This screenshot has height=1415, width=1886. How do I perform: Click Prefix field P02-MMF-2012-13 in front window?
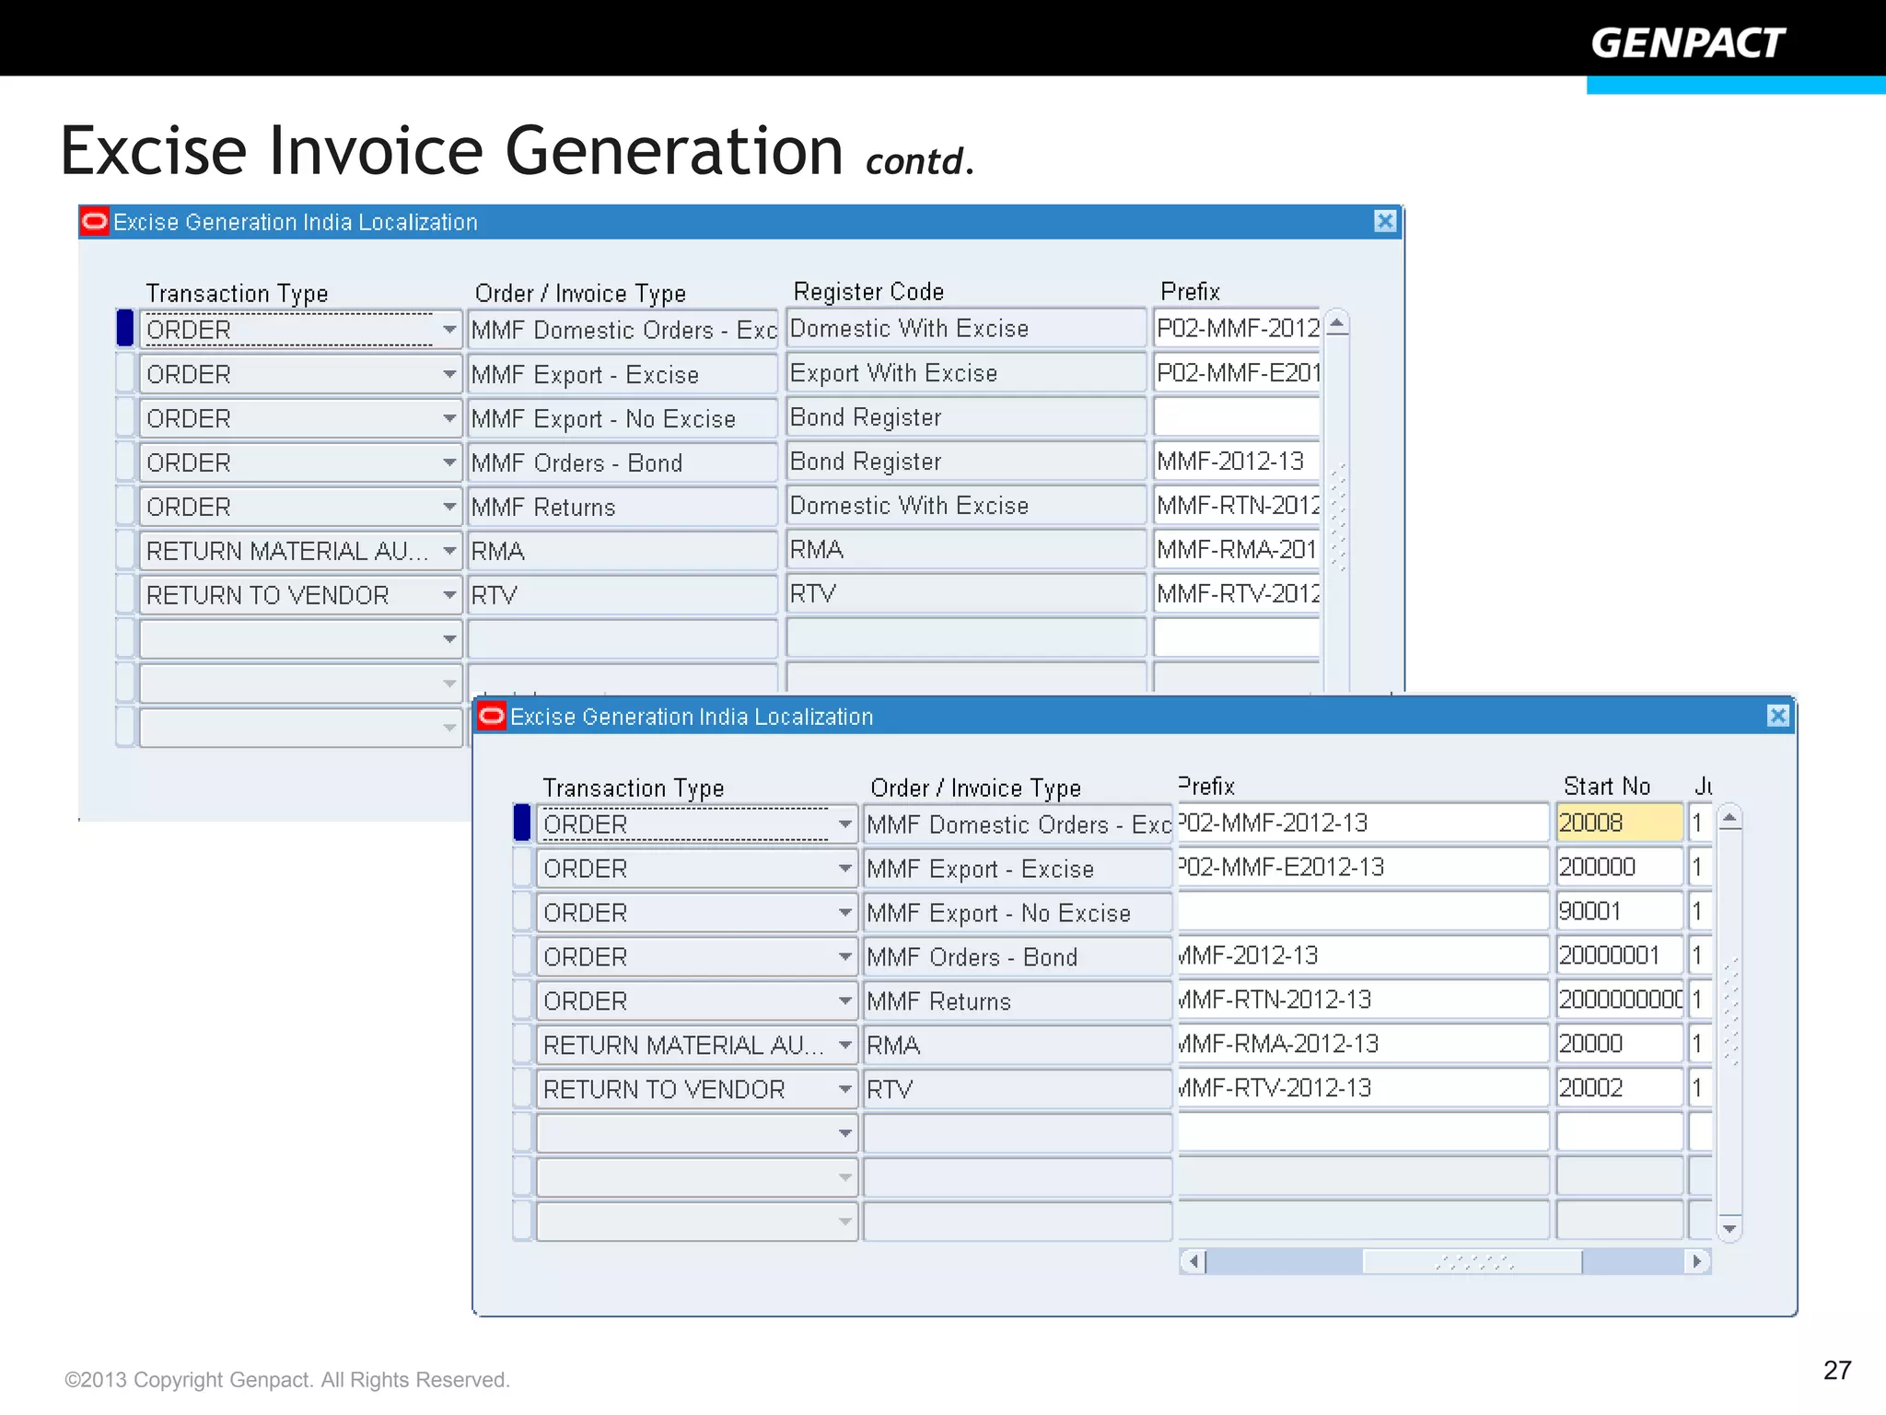click(x=1363, y=823)
